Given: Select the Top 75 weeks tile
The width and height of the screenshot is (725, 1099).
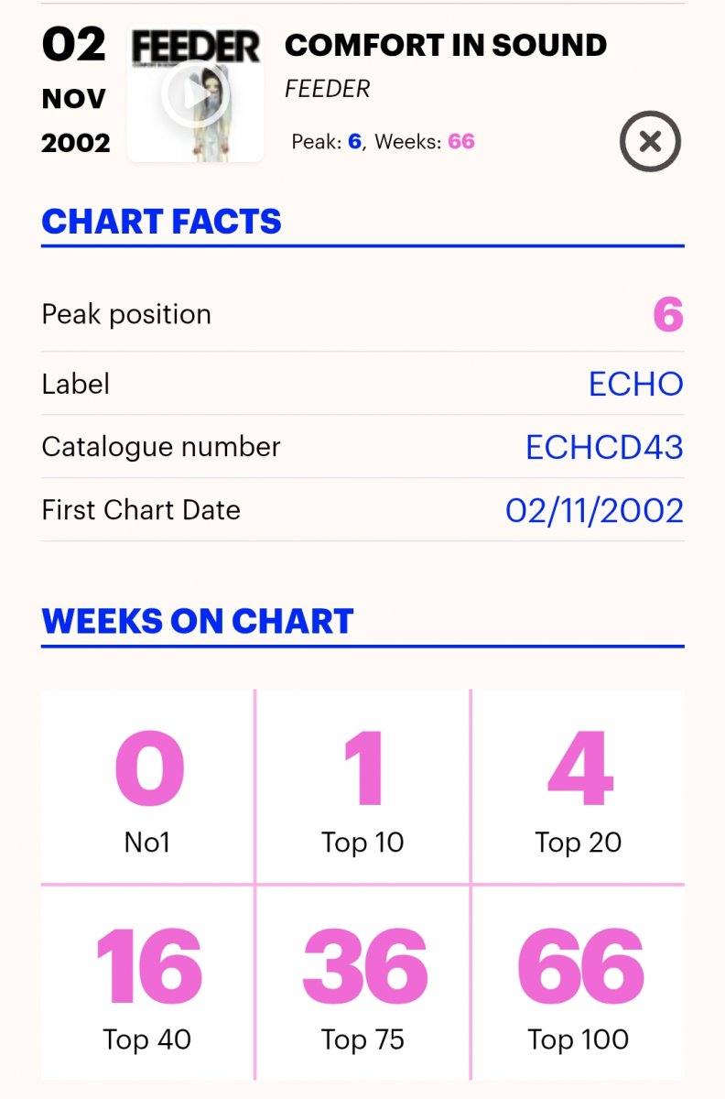Looking at the screenshot, I should point(362,984).
